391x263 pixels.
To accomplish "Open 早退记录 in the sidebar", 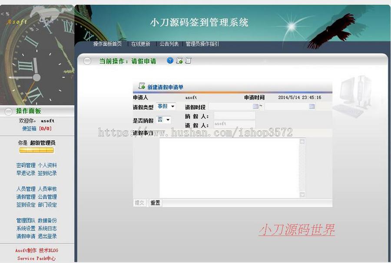I will 26,173.
